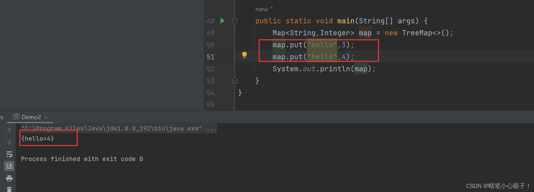The width and height of the screenshot is (534, 192).
Task: Click the "{hello=4}" console output
Action: point(38,139)
